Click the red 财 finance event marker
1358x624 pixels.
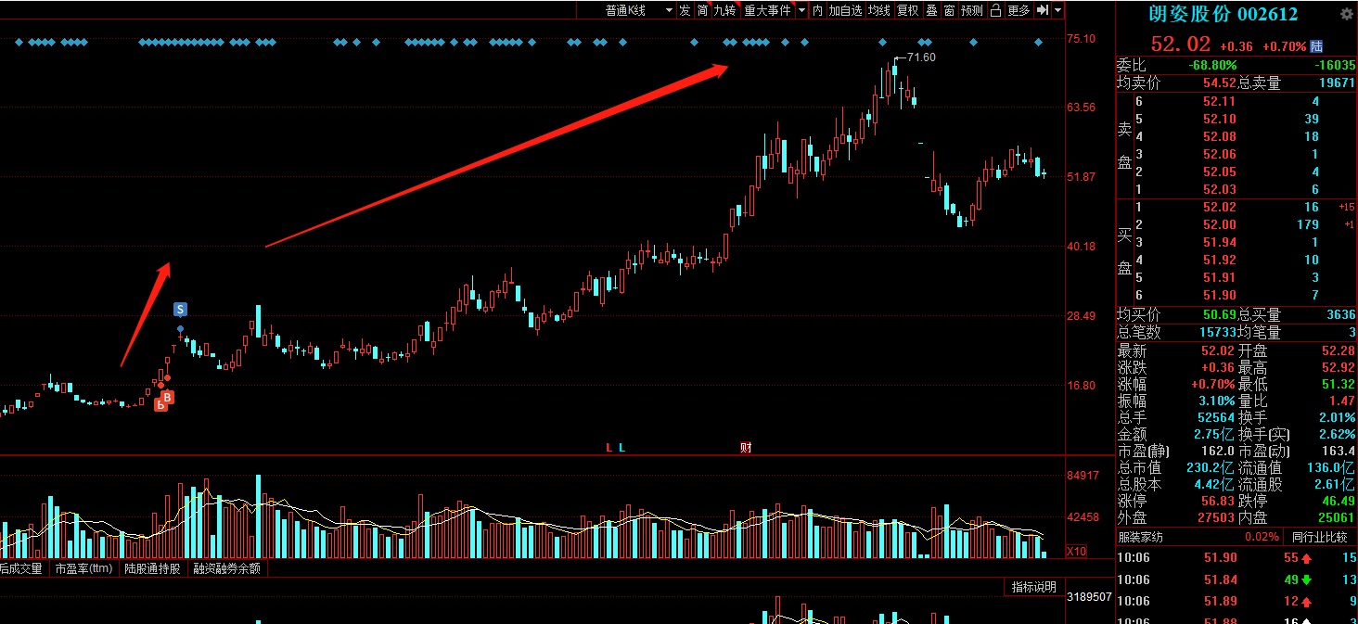click(745, 448)
